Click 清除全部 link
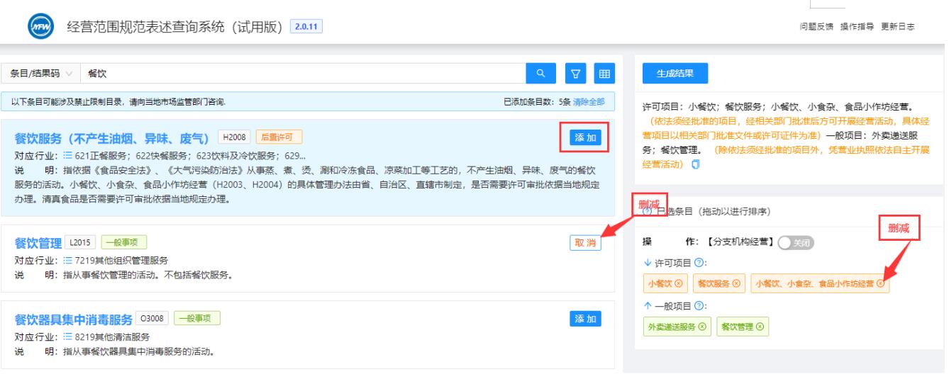Screen dimensions: 949x374 (x=589, y=102)
